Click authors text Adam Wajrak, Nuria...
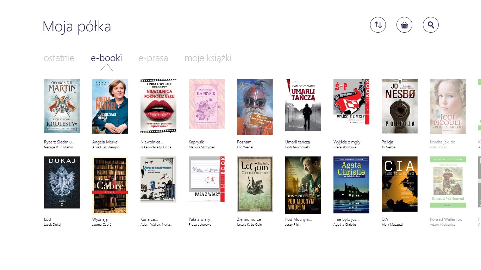Screen dimensions: 481x270 point(157,225)
